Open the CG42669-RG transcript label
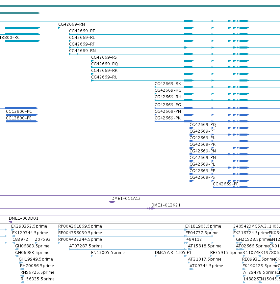The image size is (280, 284). [x=168, y=90]
